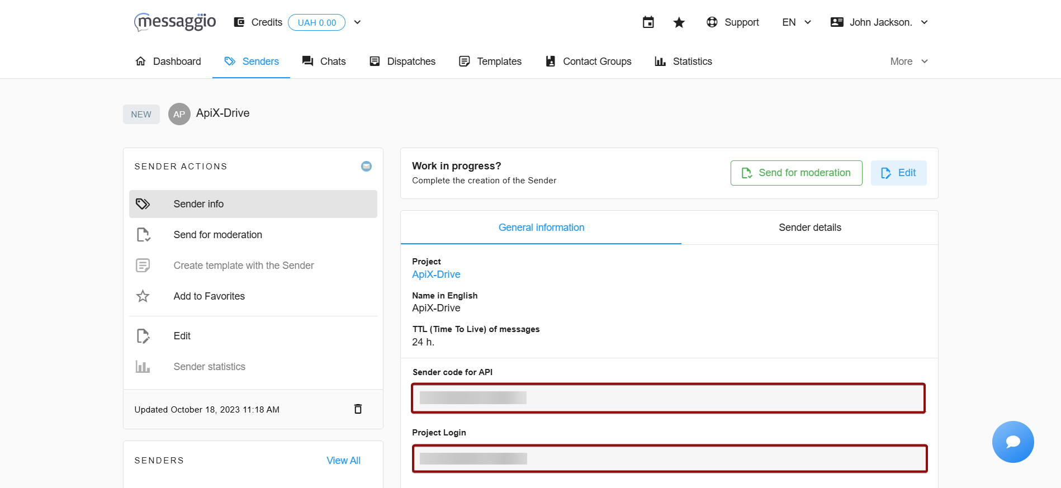
Task: Click the Statistics bar chart icon
Action: point(660,61)
